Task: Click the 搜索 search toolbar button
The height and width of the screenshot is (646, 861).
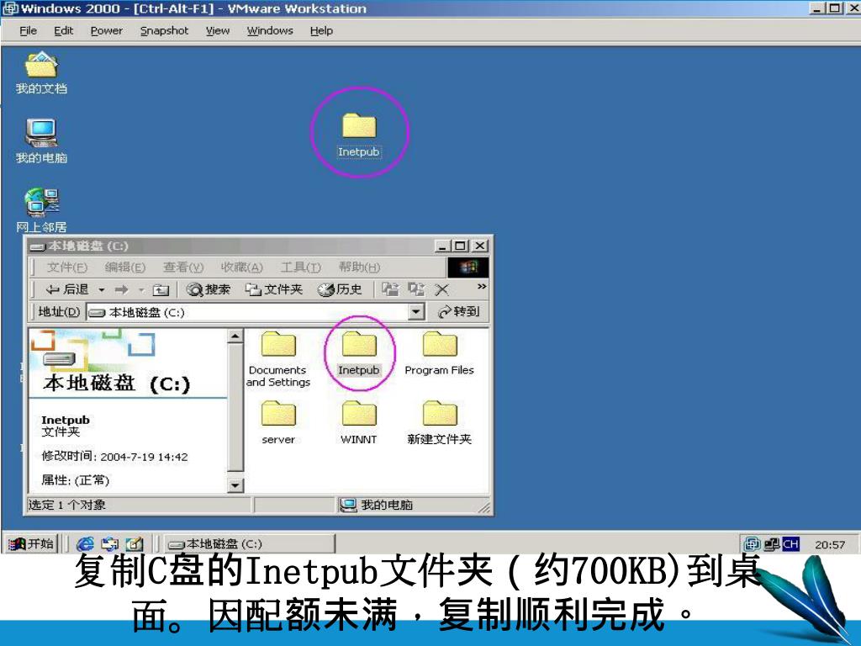Action: [209, 289]
